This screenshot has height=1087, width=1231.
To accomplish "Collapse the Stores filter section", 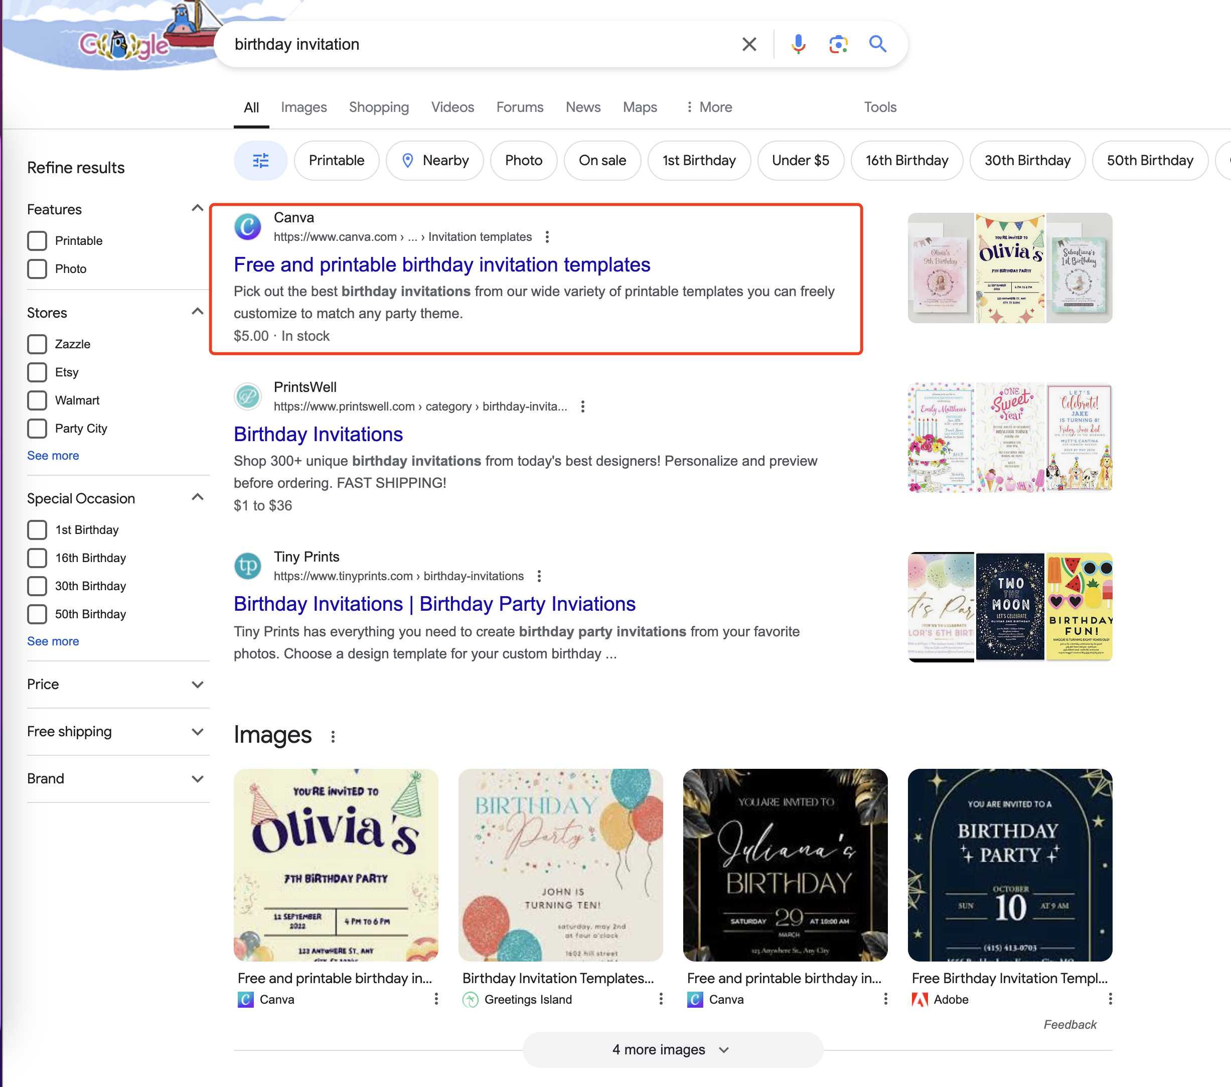I will point(197,312).
